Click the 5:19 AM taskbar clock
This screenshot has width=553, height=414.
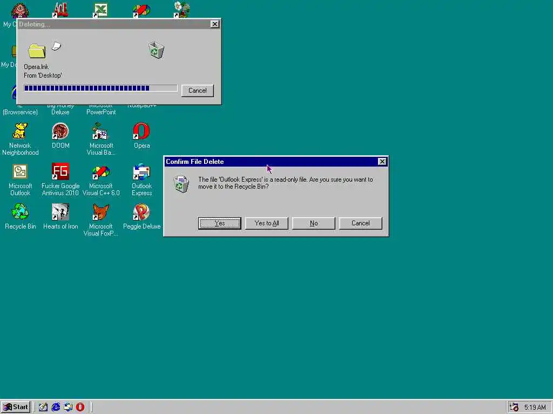coord(535,408)
